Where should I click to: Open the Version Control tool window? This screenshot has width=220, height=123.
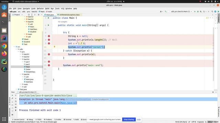(x=18, y=120)
